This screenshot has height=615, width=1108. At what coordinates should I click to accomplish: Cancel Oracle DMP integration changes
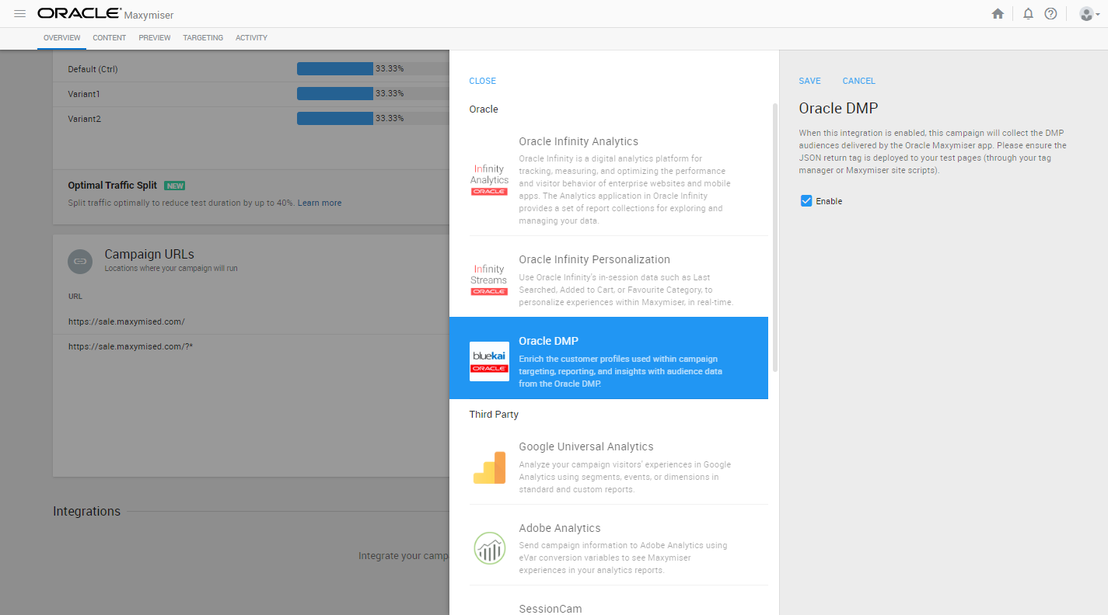(858, 81)
